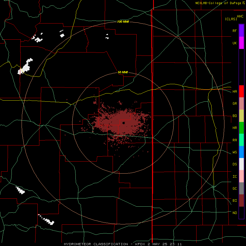Click the NEXLAB-College of DuPage credit text
The image size is (246, 246).
(218, 3)
